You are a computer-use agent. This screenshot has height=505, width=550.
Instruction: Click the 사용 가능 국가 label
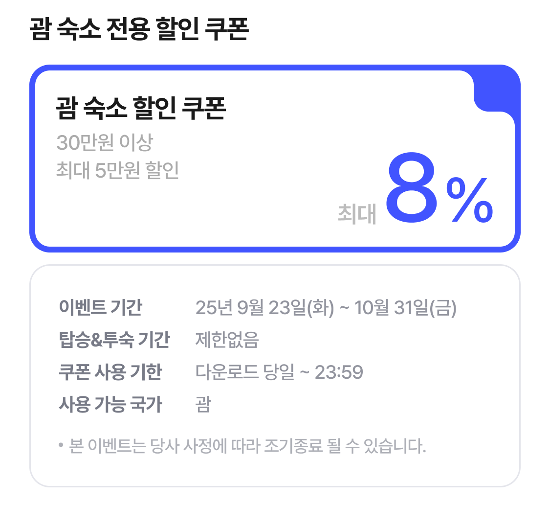pos(110,405)
